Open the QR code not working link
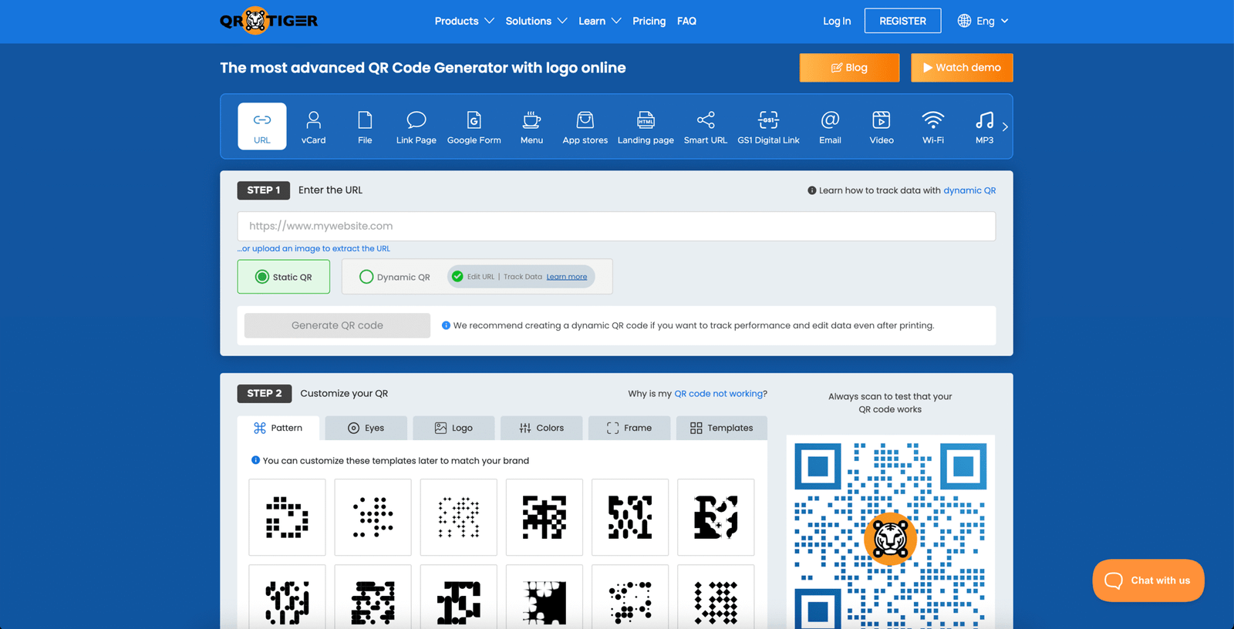The width and height of the screenshot is (1234, 629). pos(719,393)
